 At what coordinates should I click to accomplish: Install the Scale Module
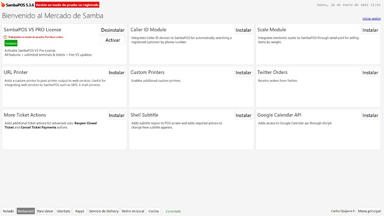370,30
